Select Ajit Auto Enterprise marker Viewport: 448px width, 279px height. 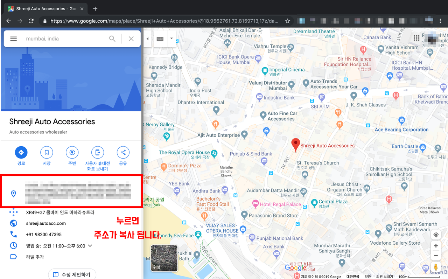[x=245, y=134]
